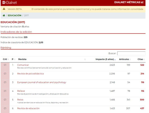Open Comunicar citations count 522
Viewport: 149px width, 113px height.
tap(142, 65)
